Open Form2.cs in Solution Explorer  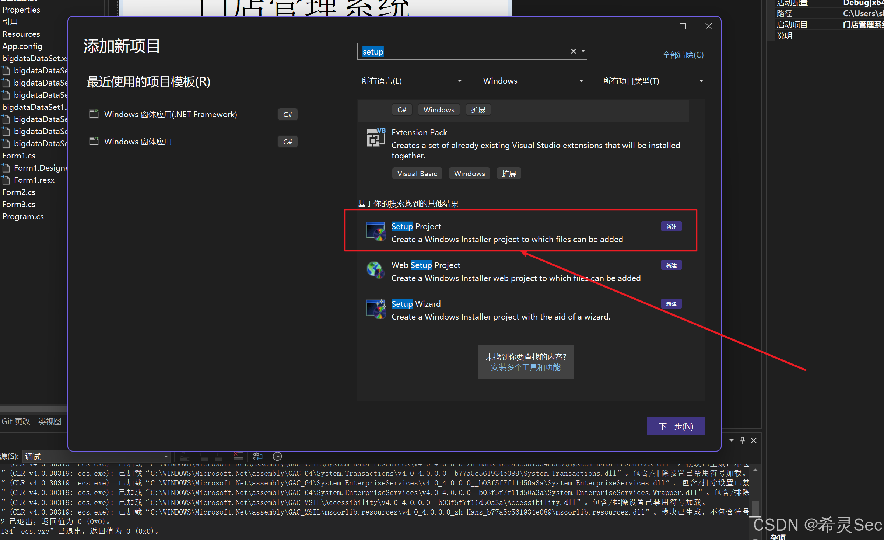19,192
